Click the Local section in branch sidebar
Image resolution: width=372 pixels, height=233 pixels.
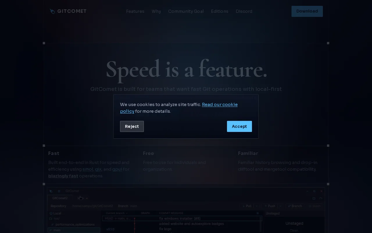tap(55, 213)
